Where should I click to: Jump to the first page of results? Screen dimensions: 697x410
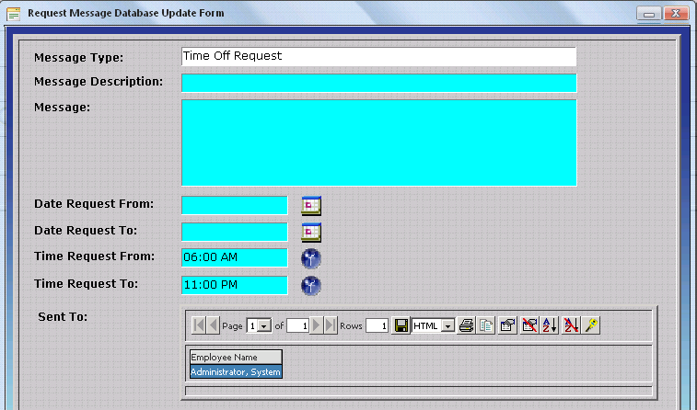(x=198, y=325)
